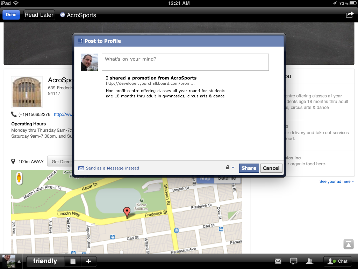Click the organic food here ad text
358x269 pixels.
tap(306, 164)
